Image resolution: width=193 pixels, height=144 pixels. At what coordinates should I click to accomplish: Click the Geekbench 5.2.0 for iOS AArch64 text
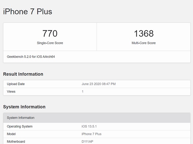[x=31, y=57]
